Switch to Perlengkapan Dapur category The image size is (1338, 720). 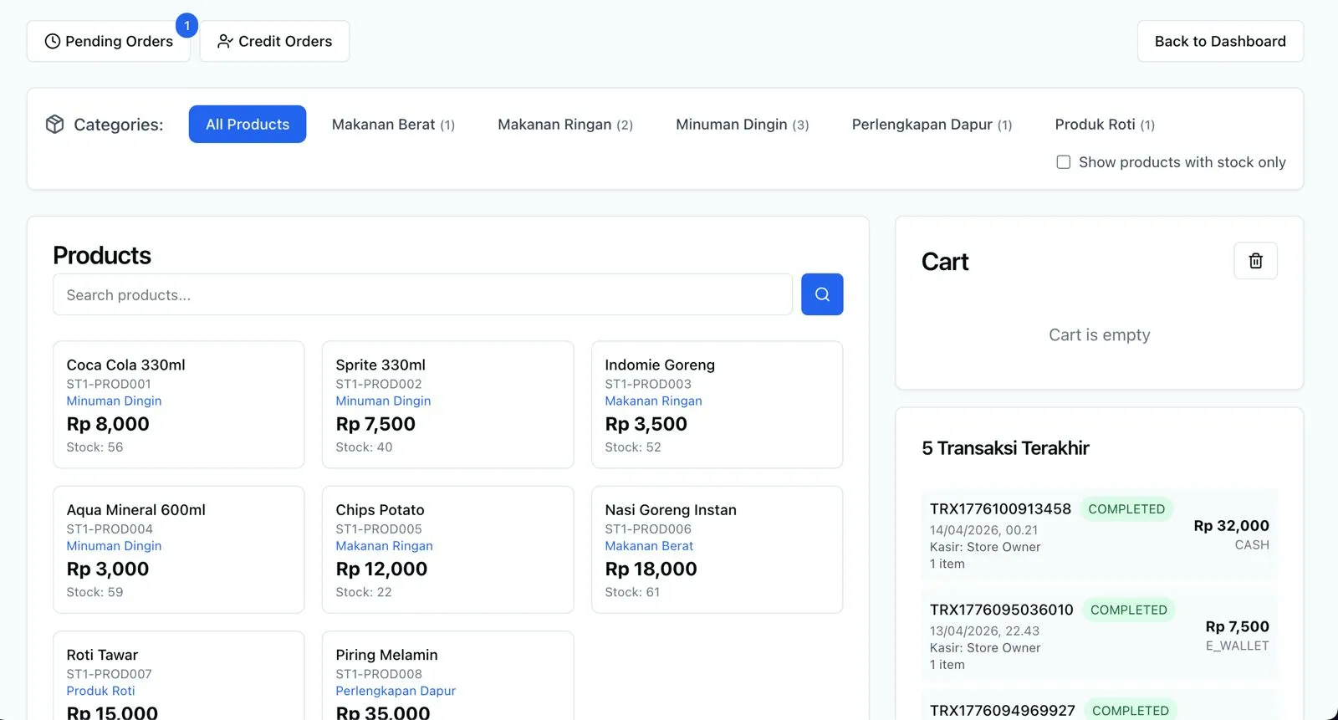(x=932, y=125)
